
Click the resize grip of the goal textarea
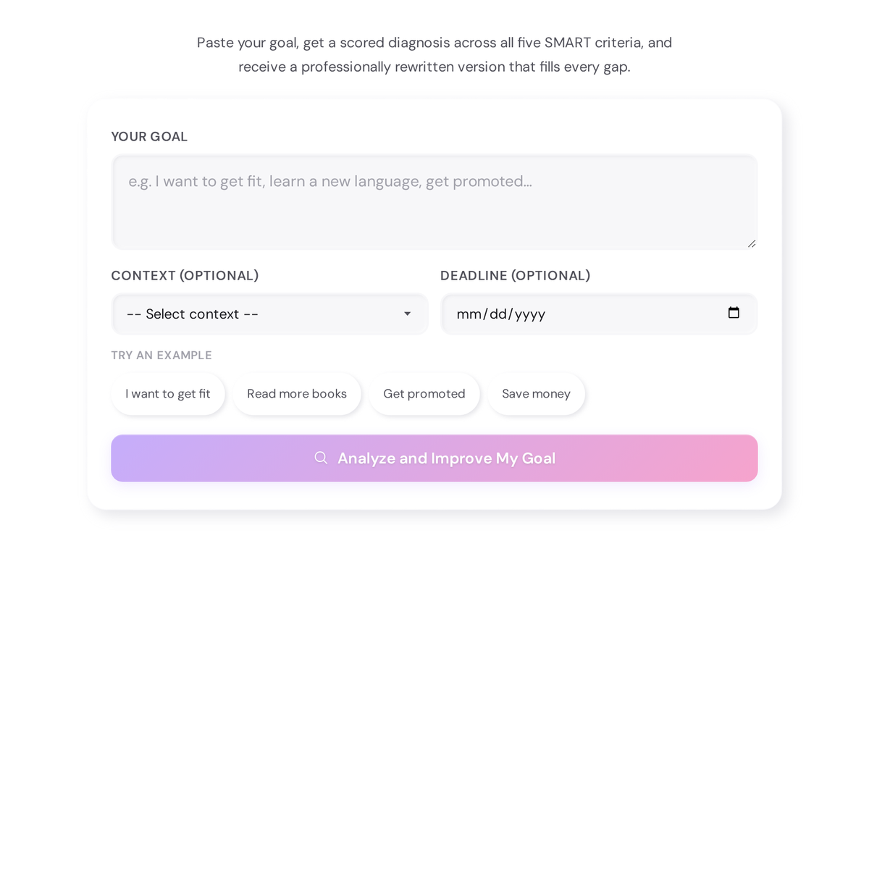click(751, 244)
